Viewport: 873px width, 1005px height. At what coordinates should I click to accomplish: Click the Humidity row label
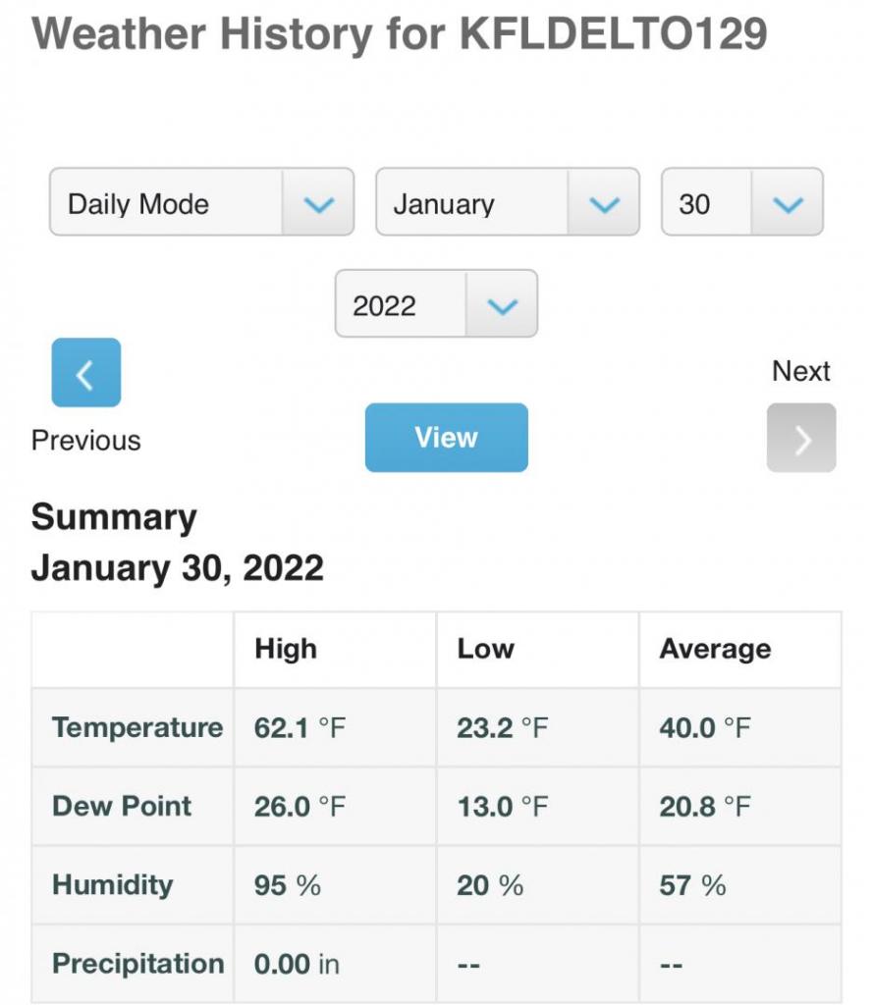[112, 884]
